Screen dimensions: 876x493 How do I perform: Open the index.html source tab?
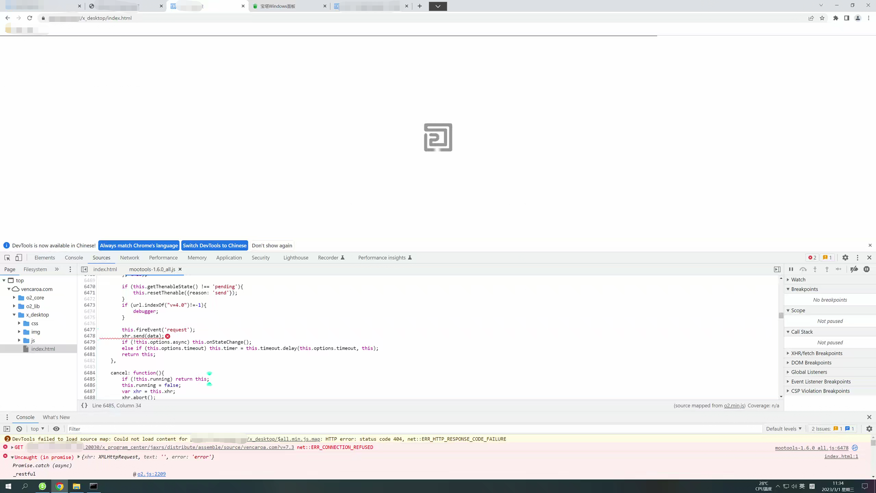click(x=105, y=269)
